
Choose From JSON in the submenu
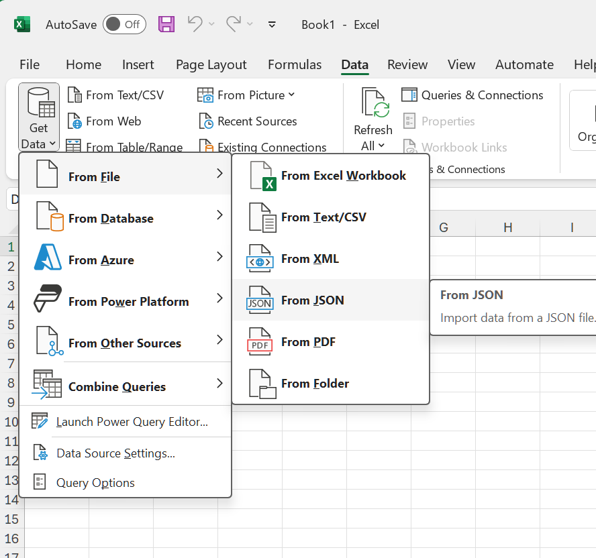pos(331,300)
